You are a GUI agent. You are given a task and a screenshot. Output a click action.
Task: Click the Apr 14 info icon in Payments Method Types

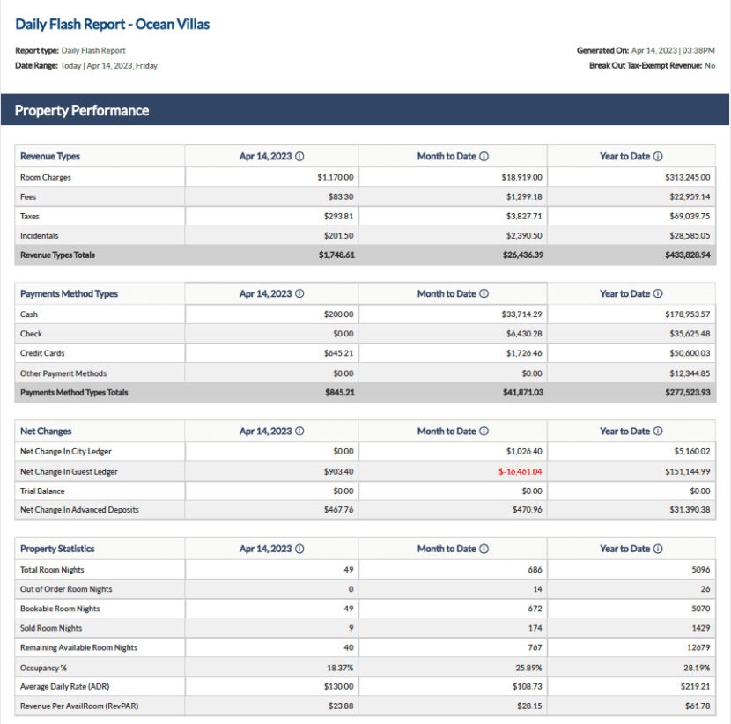tap(300, 293)
